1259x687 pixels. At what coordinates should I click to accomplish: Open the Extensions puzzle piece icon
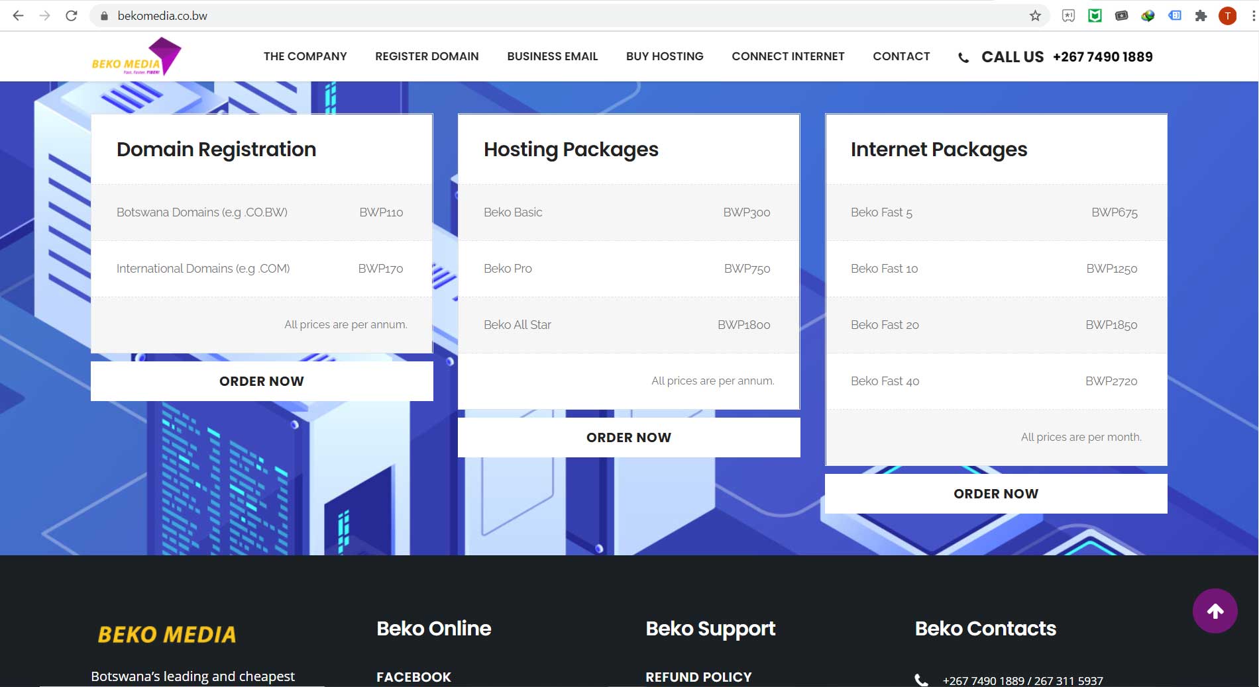[1201, 16]
